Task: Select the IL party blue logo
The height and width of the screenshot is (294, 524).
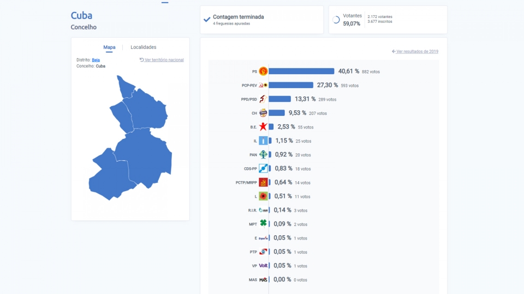Action: [263, 140]
